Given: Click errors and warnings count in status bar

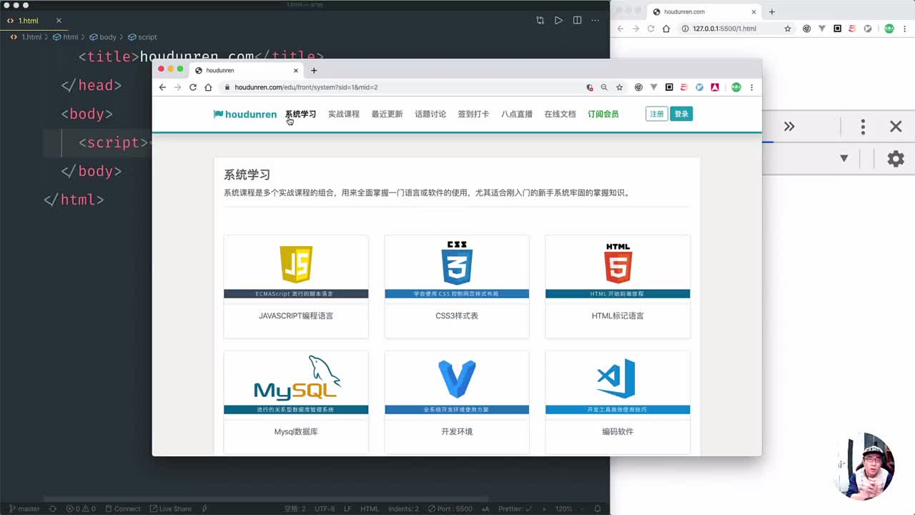Looking at the screenshot, I should [81, 509].
